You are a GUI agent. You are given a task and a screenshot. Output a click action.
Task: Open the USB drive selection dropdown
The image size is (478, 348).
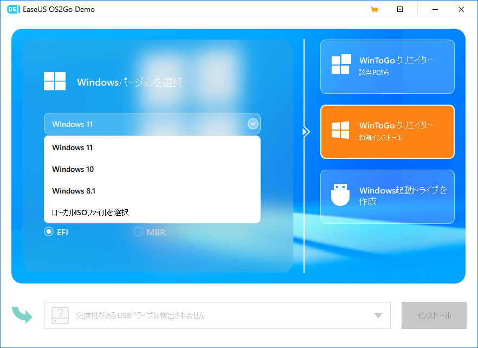coord(379,315)
